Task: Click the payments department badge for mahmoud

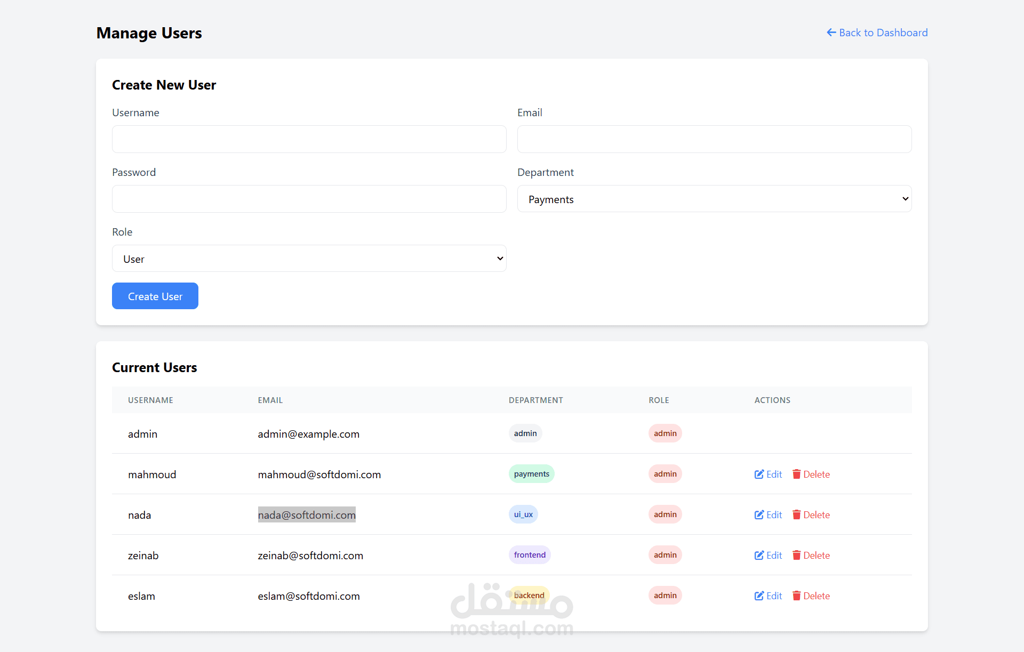Action: (x=531, y=474)
